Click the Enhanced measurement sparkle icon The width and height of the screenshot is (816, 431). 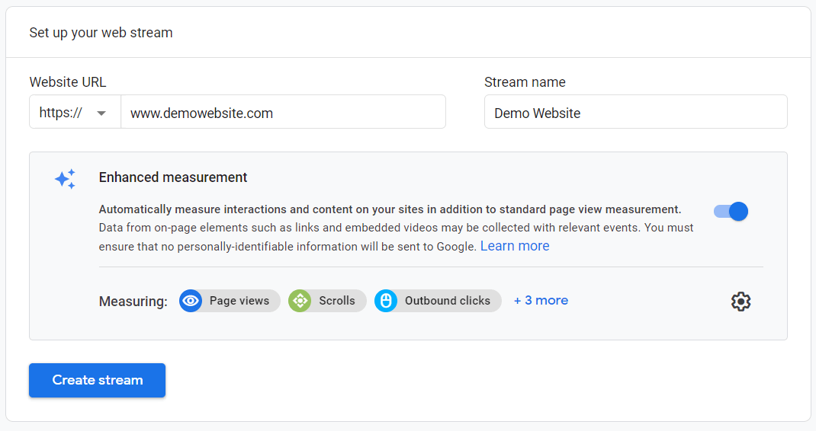coord(66,179)
